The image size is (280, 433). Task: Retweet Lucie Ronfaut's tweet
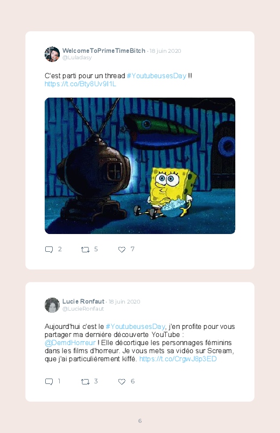[x=85, y=382]
